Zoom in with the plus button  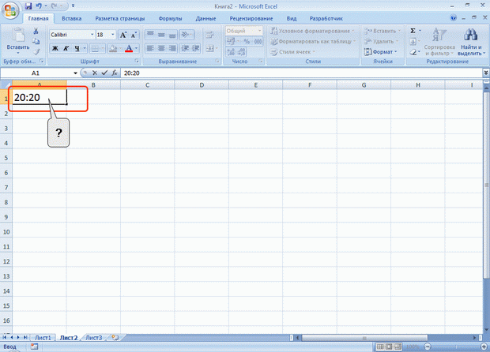click(484, 346)
